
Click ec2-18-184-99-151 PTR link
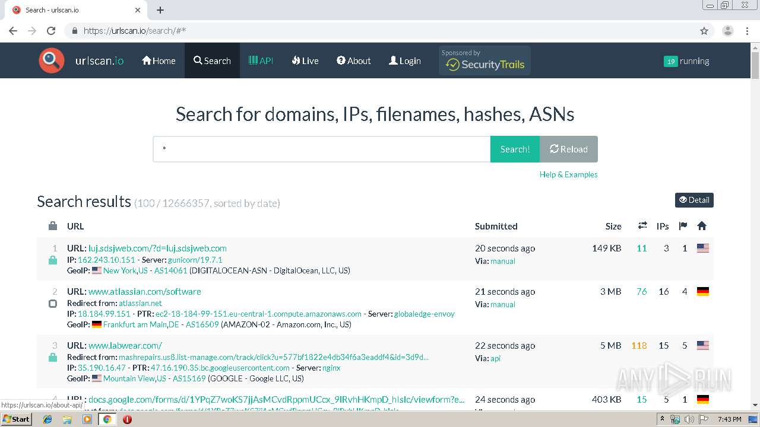point(258,314)
